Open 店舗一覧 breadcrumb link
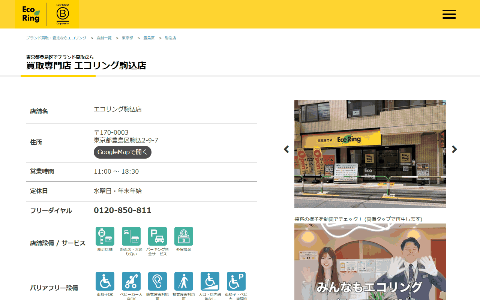480x300 pixels. [x=104, y=38]
